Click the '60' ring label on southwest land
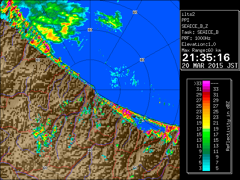 (x=45, y=168)
